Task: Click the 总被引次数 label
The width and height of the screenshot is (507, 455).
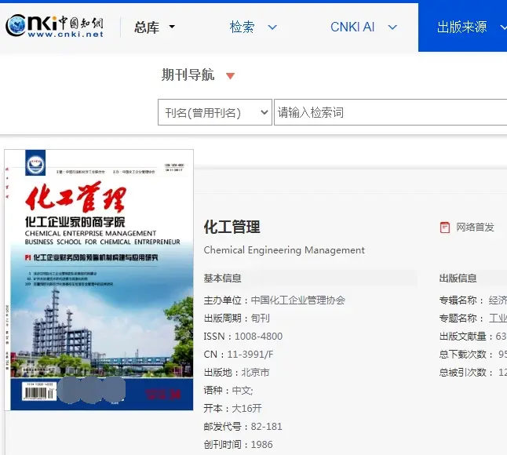Action: tap(465, 373)
